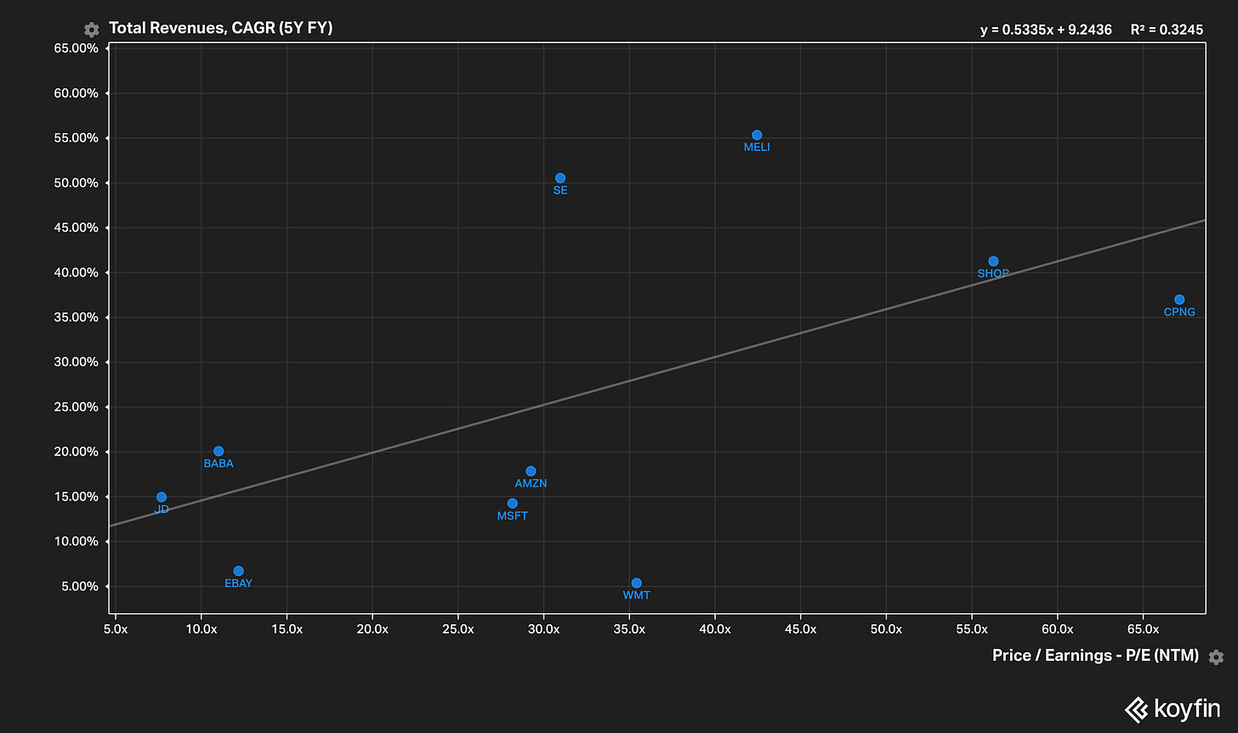Click the 15.0x x-axis label
The image size is (1238, 733).
287,629
